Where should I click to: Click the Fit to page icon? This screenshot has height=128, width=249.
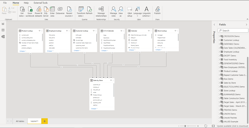tap(213, 126)
